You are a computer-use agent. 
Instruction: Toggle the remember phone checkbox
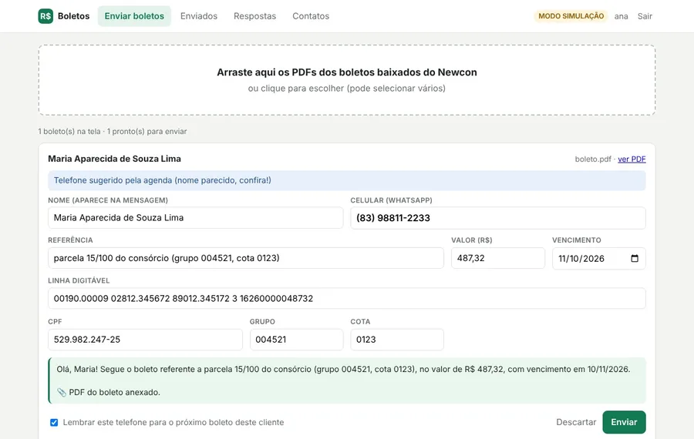pos(54,423)
